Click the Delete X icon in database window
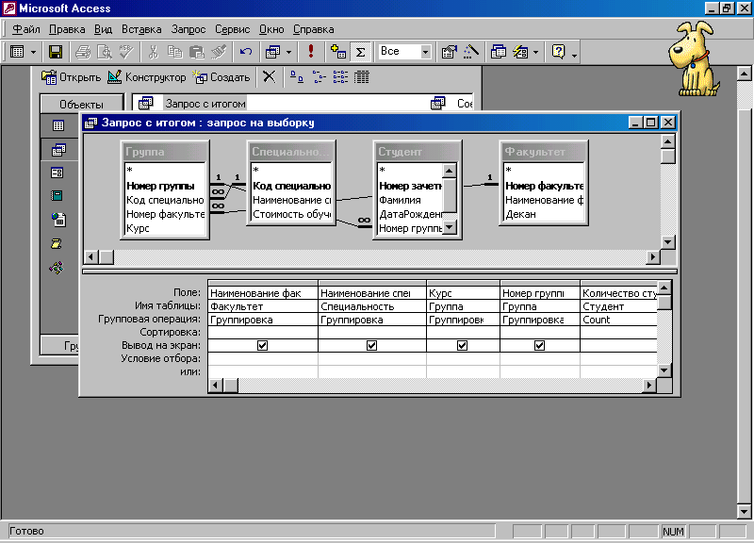 [x=270, y=77]
